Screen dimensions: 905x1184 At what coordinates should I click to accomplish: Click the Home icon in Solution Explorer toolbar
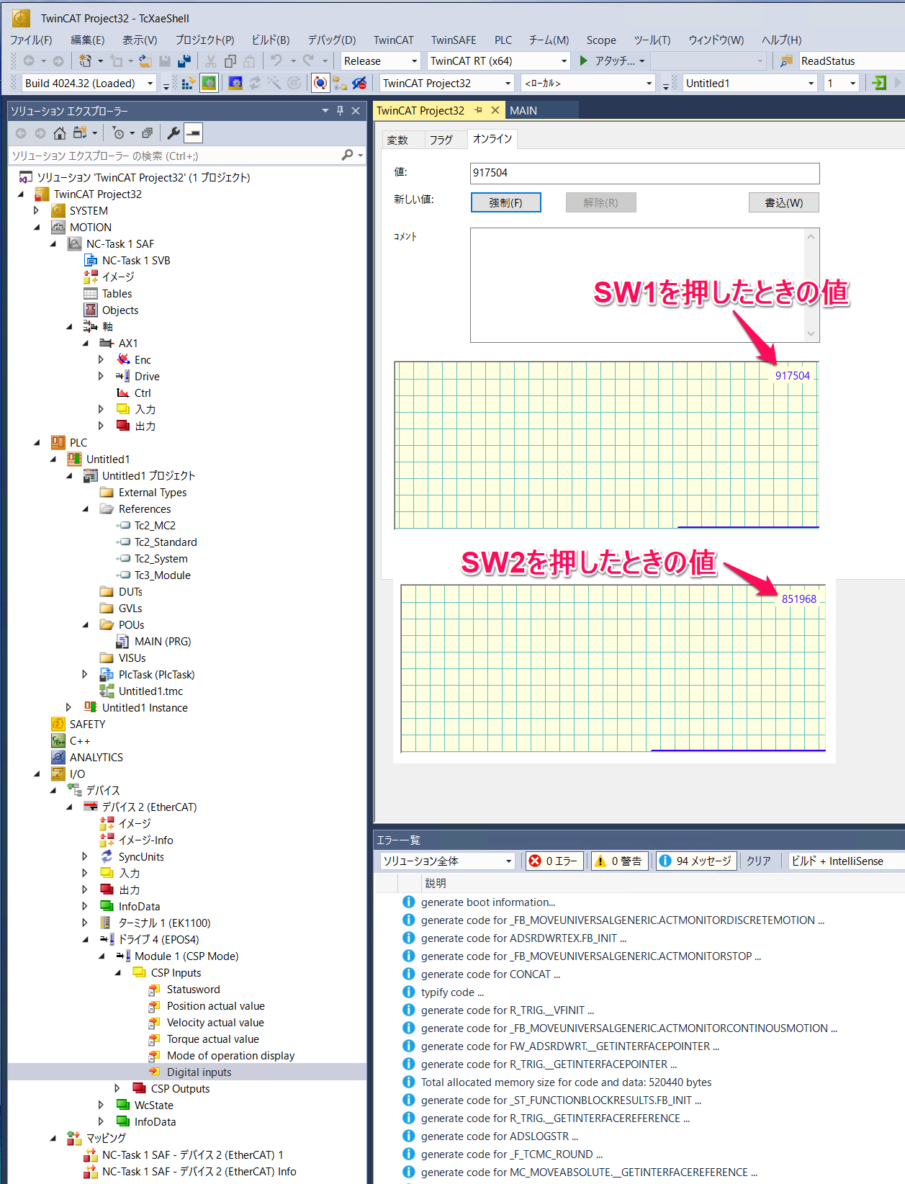coord(60,133)
